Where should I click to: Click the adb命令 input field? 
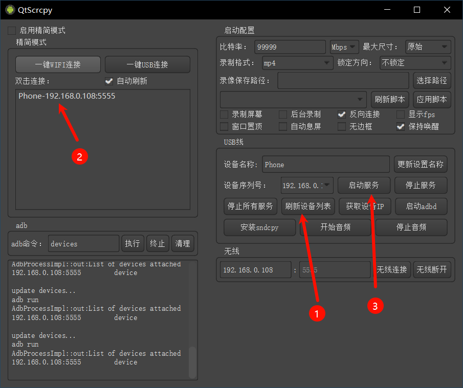click(x=84, y=244)
